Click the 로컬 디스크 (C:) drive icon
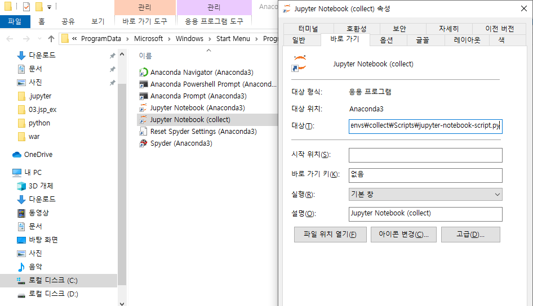Image resolution: width=533 pixels, height=306 pixels. pos(21,281)
